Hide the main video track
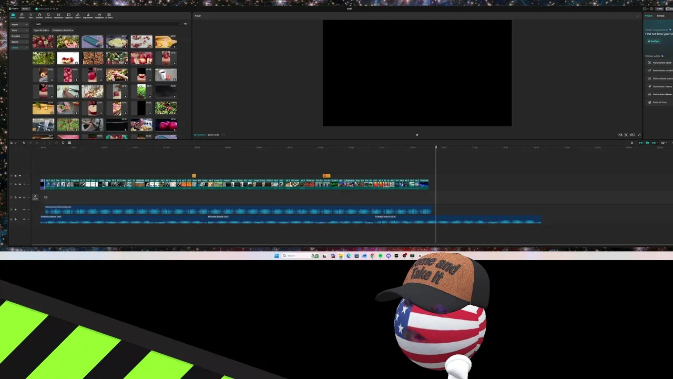673x379 pixels. [x=20, y=184]
